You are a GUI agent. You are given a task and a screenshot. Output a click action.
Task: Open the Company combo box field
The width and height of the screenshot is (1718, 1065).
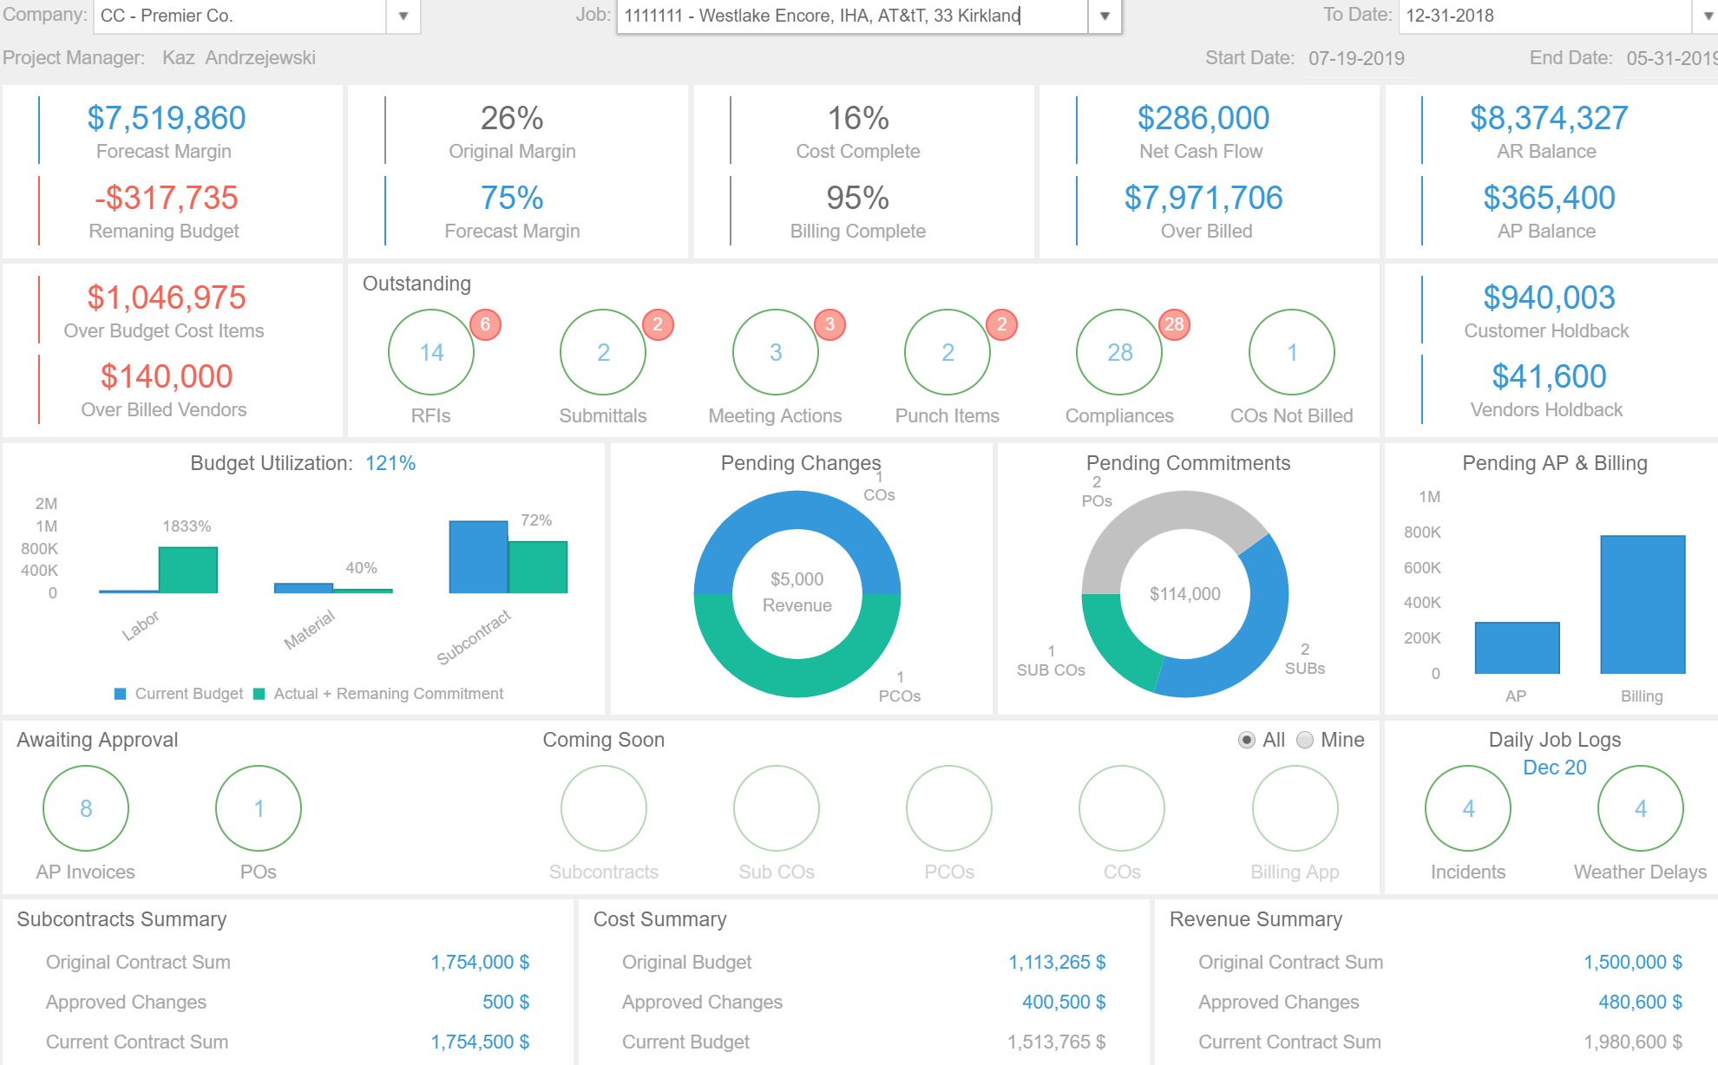click(x=257, y=16)
